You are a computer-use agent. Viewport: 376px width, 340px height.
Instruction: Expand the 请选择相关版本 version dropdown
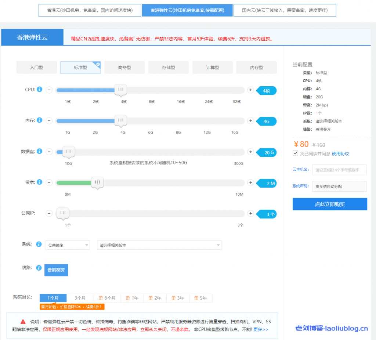(159, 245)
